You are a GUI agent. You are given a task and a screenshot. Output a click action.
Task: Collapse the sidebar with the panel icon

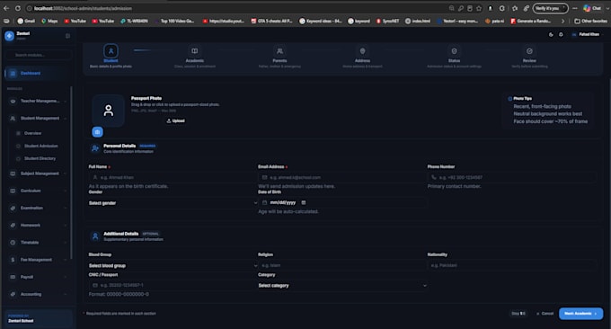(x=67, y=36)
